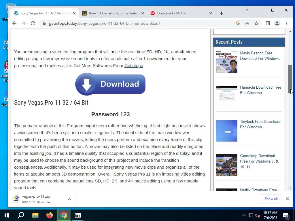Open Gameloop Download Free For Windows post
295x221 pixels.
pos(260,161)
